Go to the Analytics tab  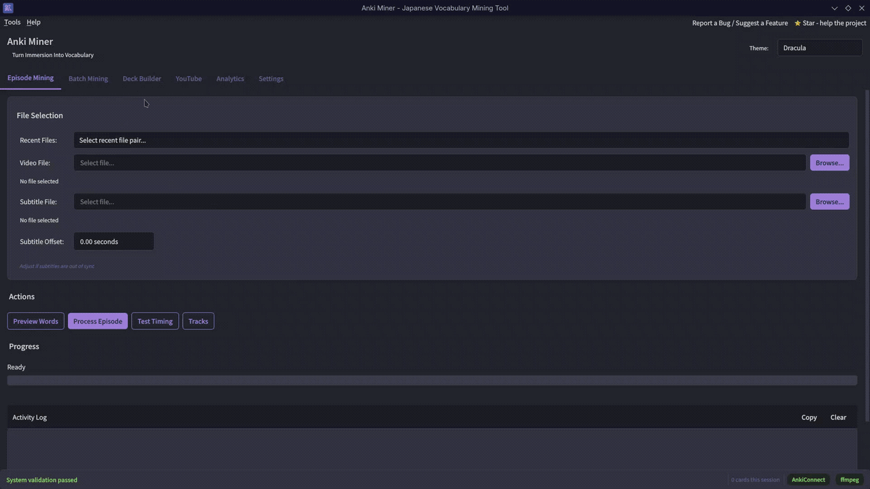pyautogui.click(x=230, y=79)
